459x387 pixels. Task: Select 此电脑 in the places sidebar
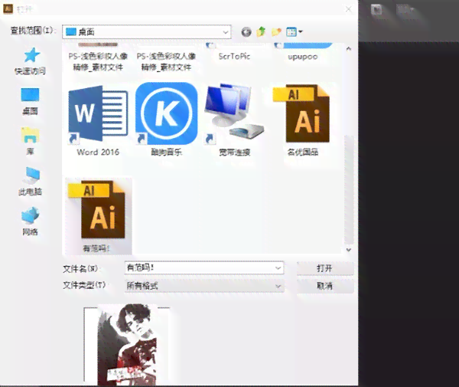pos(30,181)
